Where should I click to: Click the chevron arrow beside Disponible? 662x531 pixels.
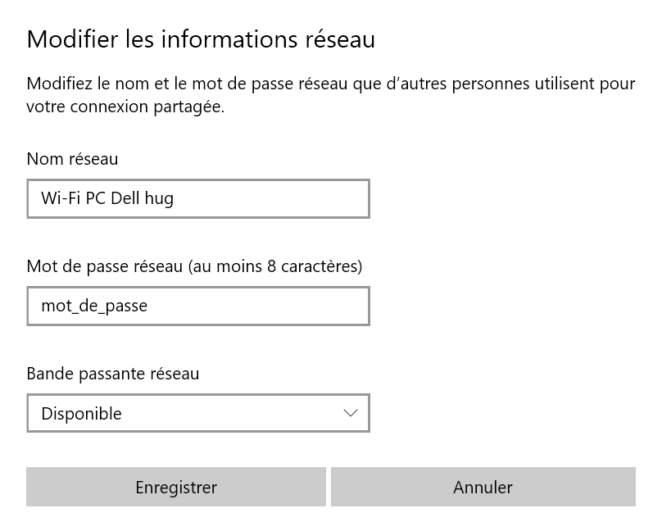pos(351,413)
